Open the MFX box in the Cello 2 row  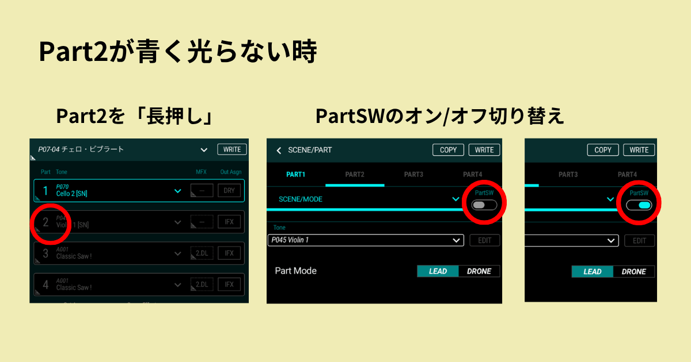202,191
